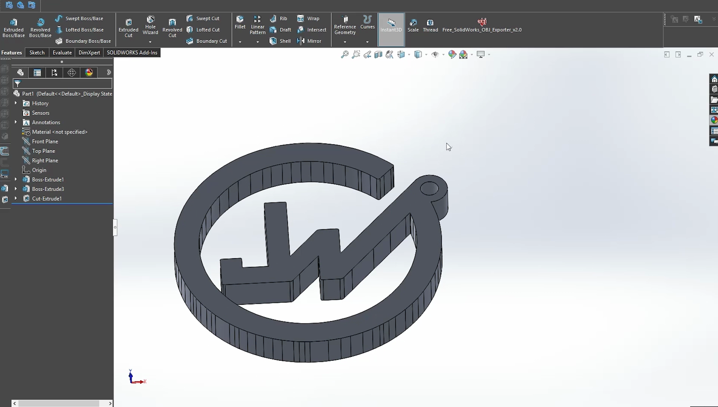The height and width of the screenshot is (407, 718).
Task: Expand the Annotations tree node
Action: click(x=16, y=122)
